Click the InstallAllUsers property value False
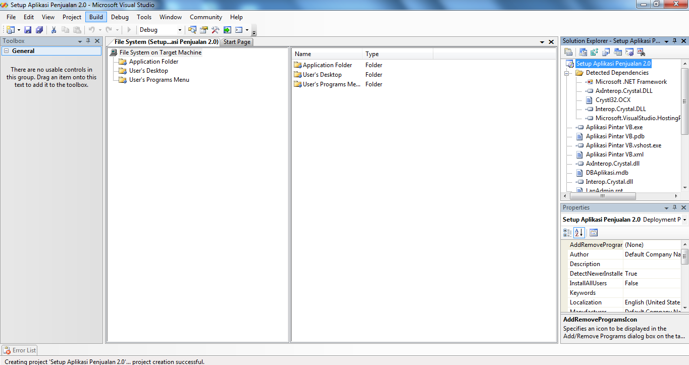 (652, 283)
